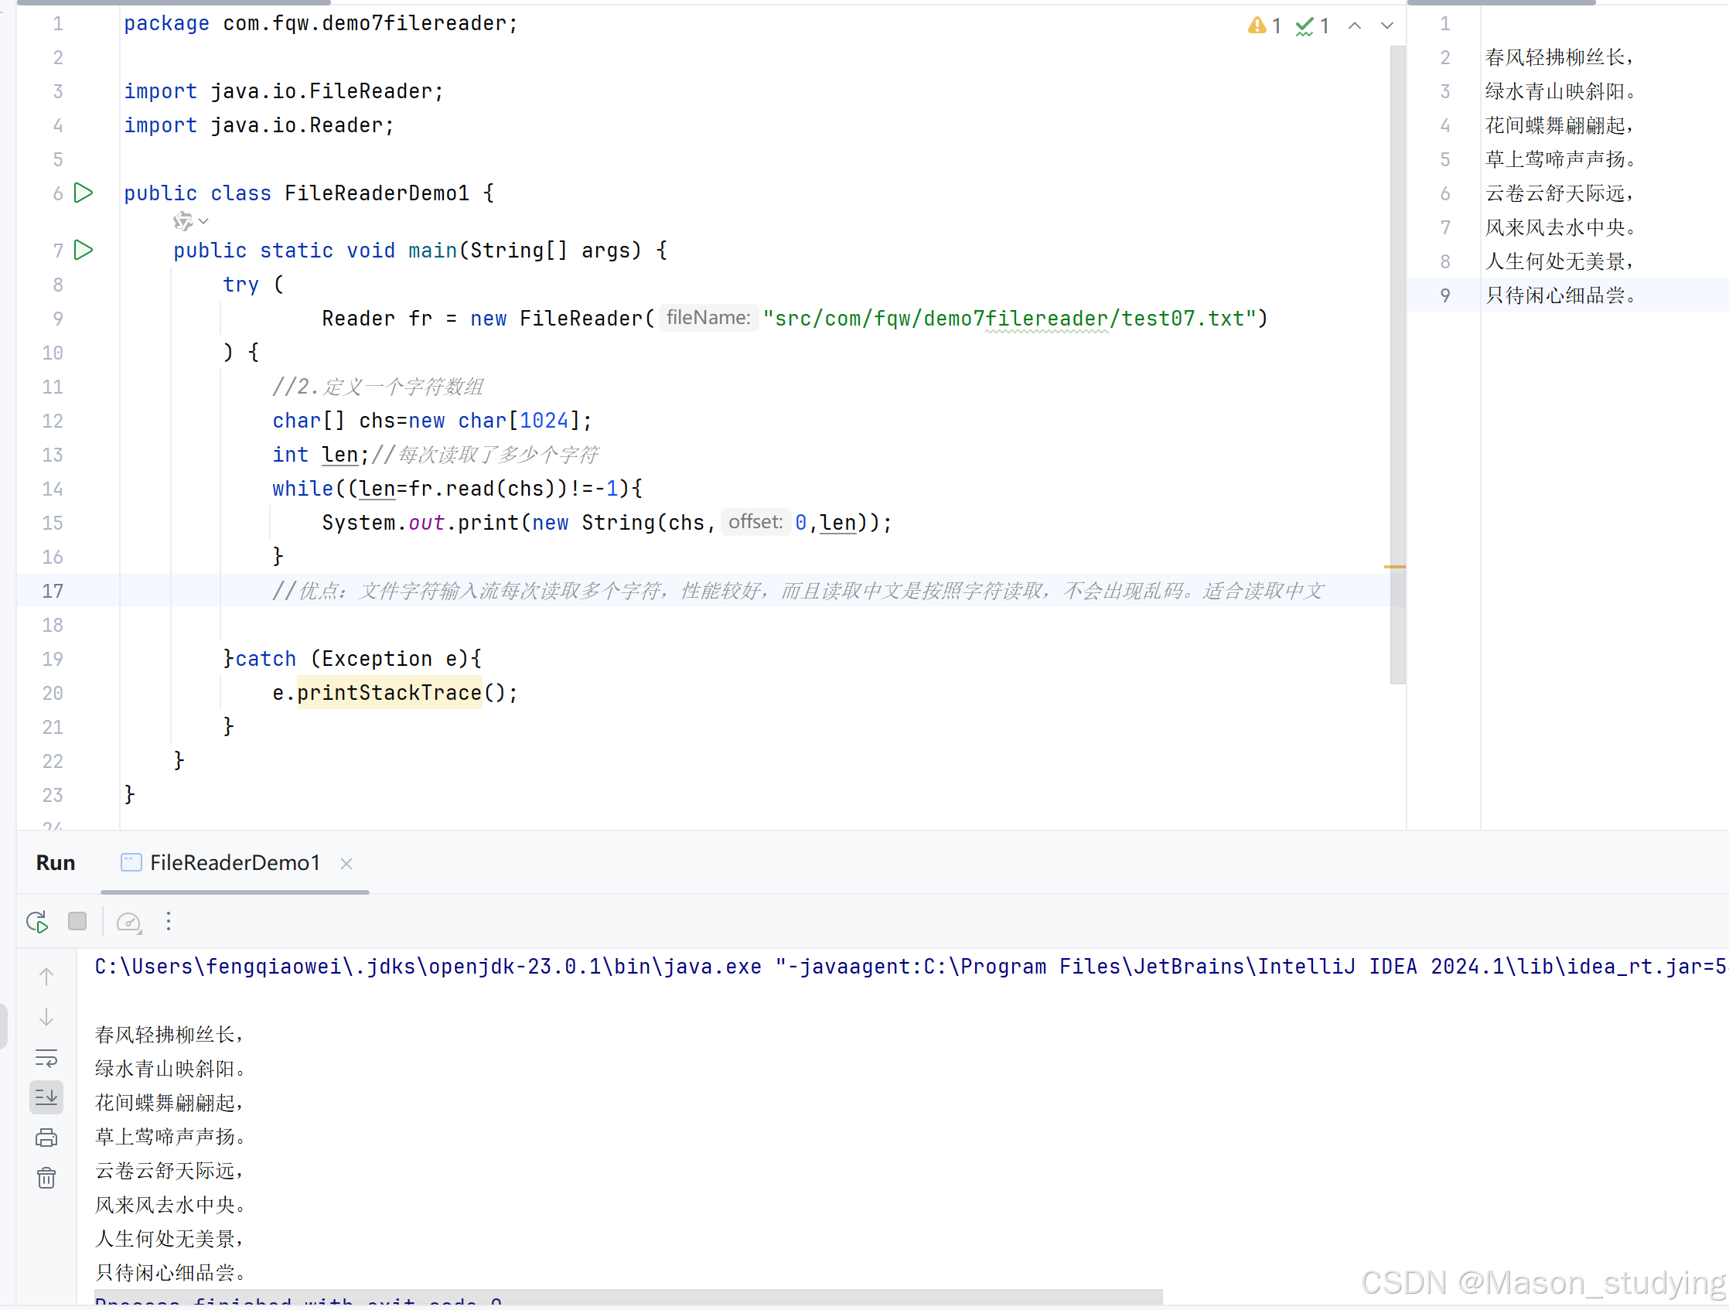The image size is (1729, 1310).
Task: Toggle Scroll to End of console
Action: click(x=46, y=1098)
